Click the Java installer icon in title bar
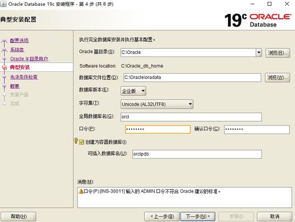The height and width of the screenshot is (222, 295). pyautogui.click(x=4, y=4)
